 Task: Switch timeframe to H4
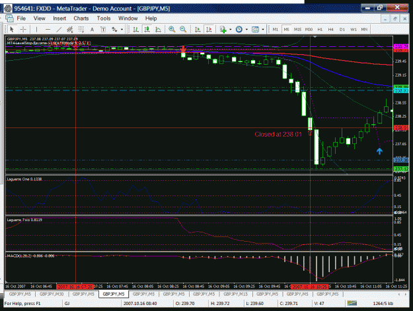331,30
